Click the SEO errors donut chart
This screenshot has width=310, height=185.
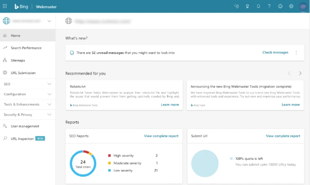83,163
